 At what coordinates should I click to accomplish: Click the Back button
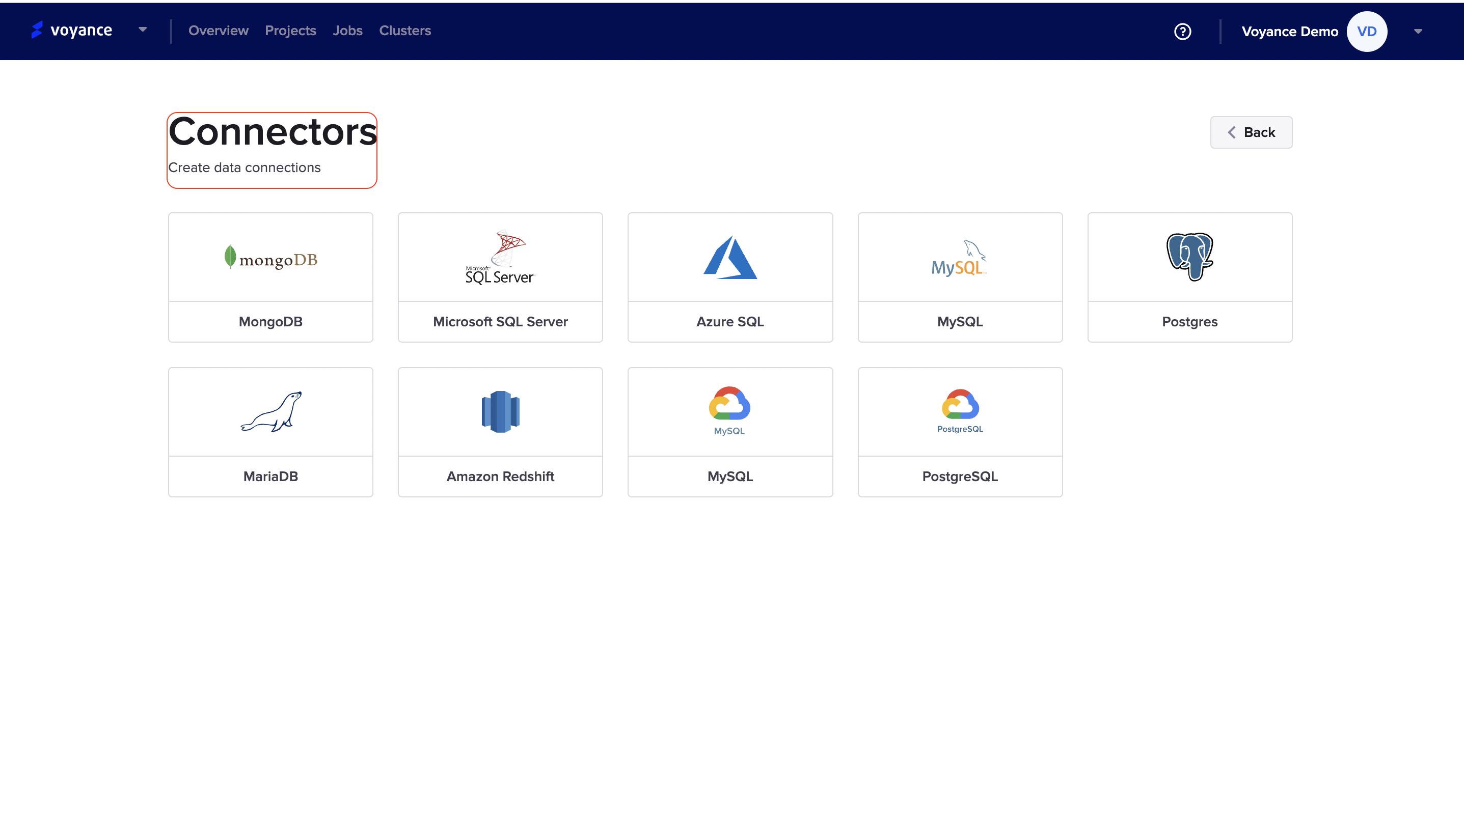click(1251, 132)
